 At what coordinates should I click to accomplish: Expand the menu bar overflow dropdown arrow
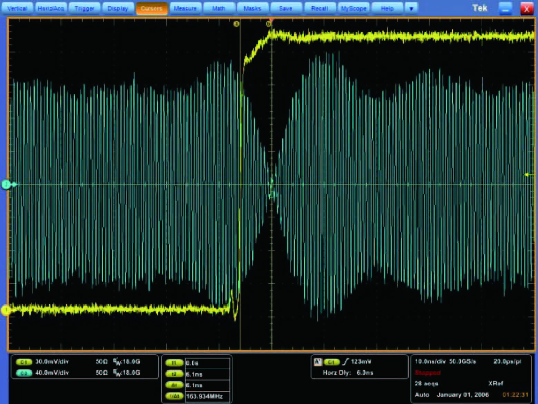[x=411, y=8]
